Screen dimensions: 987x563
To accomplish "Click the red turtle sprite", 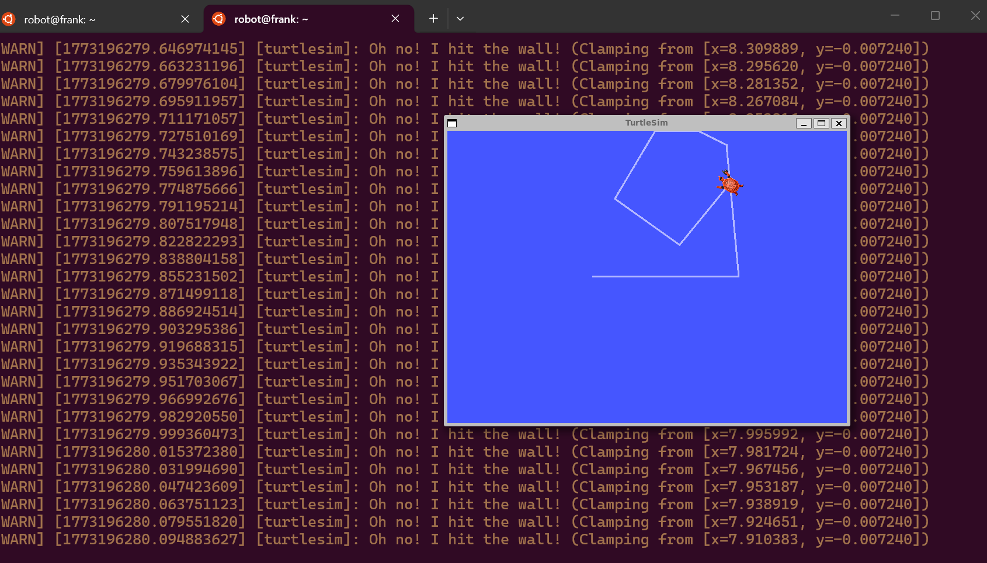I will [x=729, y=183].
